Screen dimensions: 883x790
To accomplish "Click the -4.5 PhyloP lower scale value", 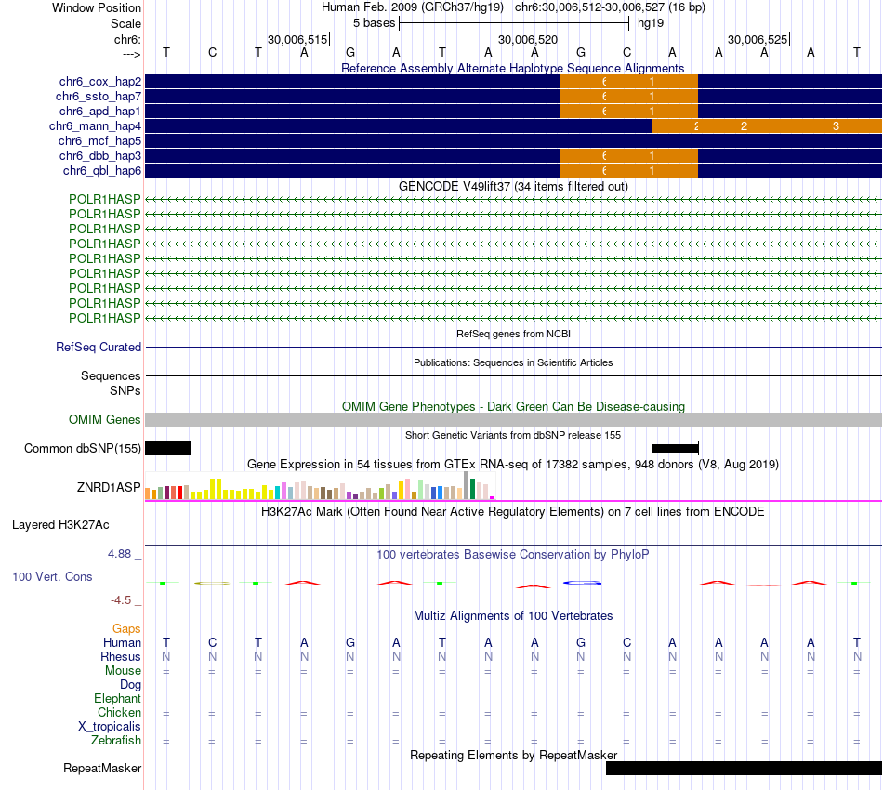I will 121,600.
